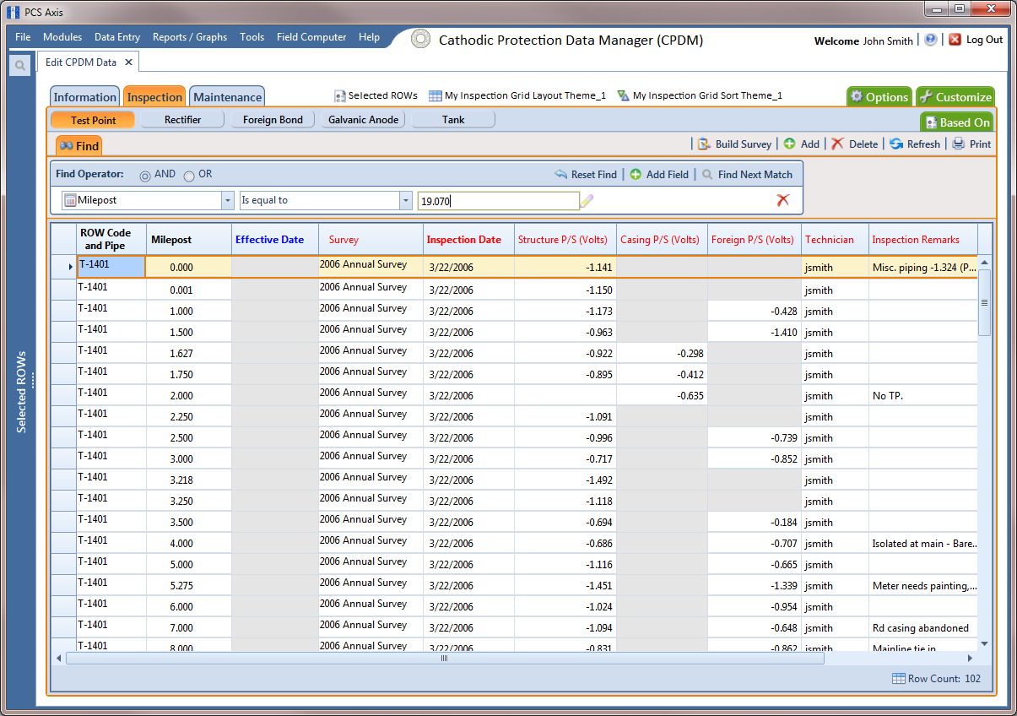The image size is (1017, 716).
Task: Click the help globe icon near Welcome
Action: pos(930,40)
